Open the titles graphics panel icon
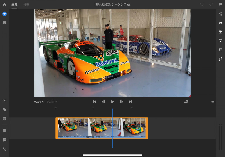This screenshot has height=157, width=225. click(220, 14)
